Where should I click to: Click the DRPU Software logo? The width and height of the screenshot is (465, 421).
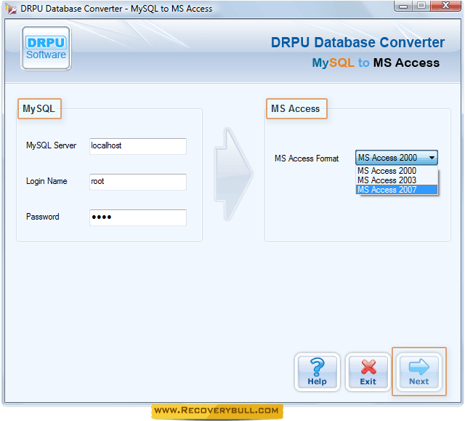pos(46,49)
